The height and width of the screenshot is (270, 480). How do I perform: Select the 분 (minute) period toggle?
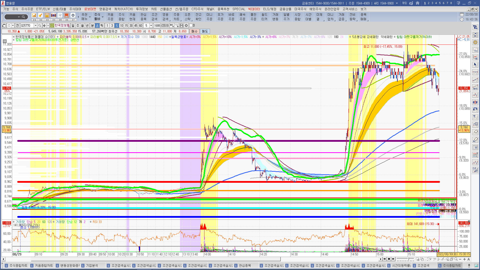[92, 25]
